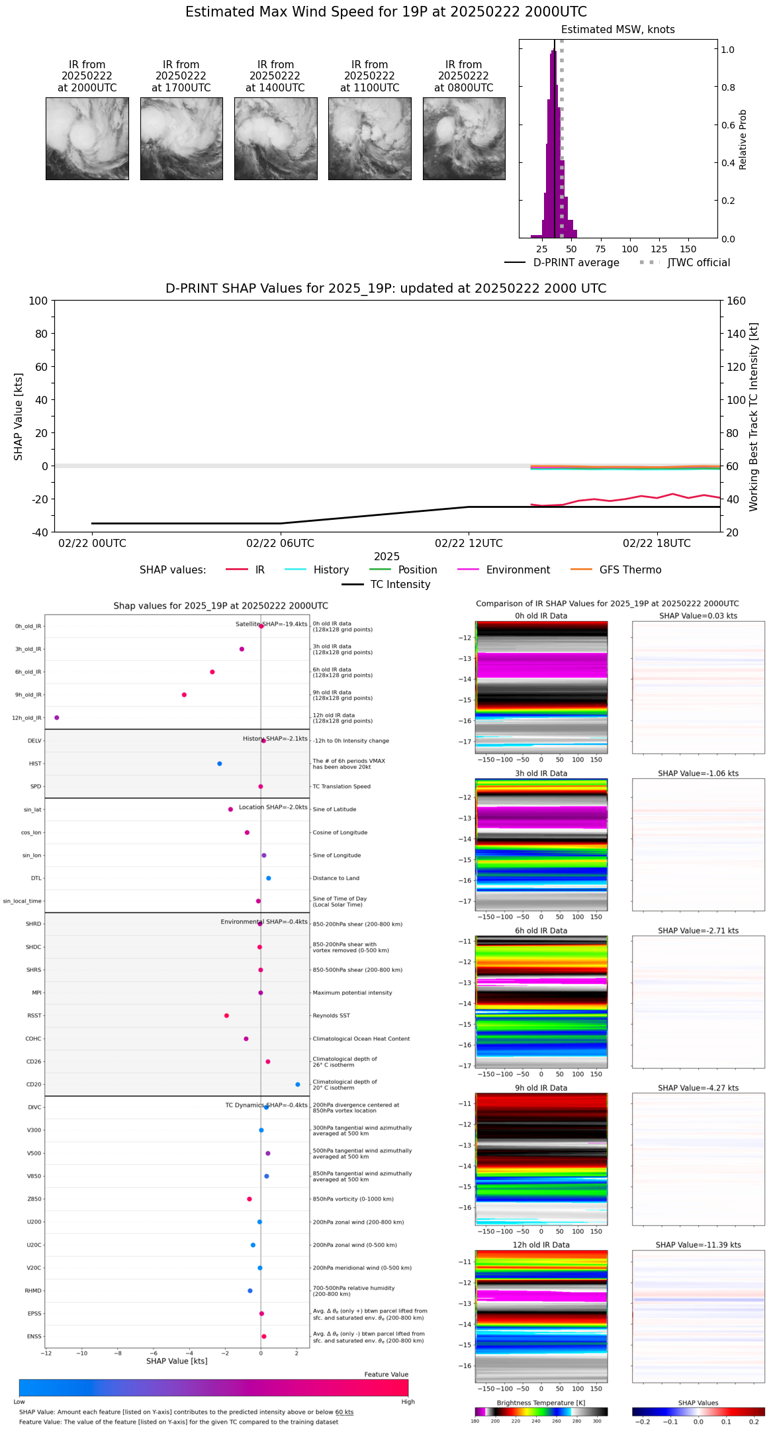Select the orange GFS Thermo legend line

[x=581, y=569]
